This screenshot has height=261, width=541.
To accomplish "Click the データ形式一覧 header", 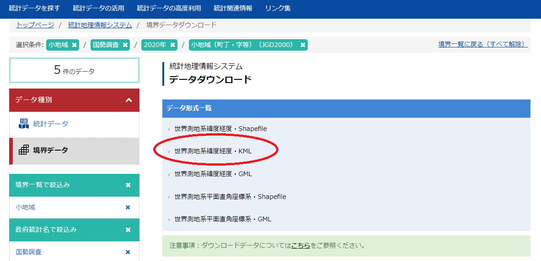I will [346, 109].
